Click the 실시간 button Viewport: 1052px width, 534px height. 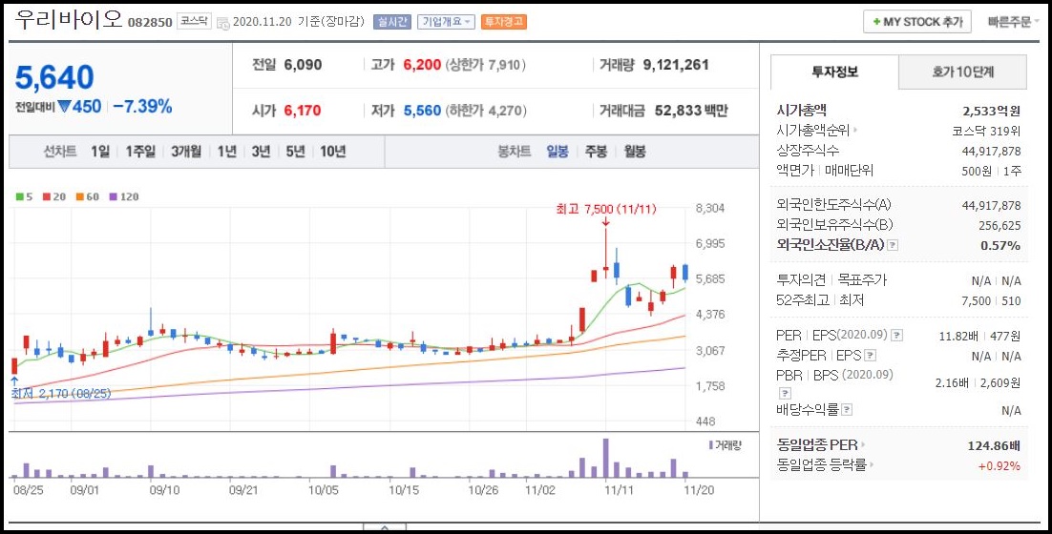391,22
